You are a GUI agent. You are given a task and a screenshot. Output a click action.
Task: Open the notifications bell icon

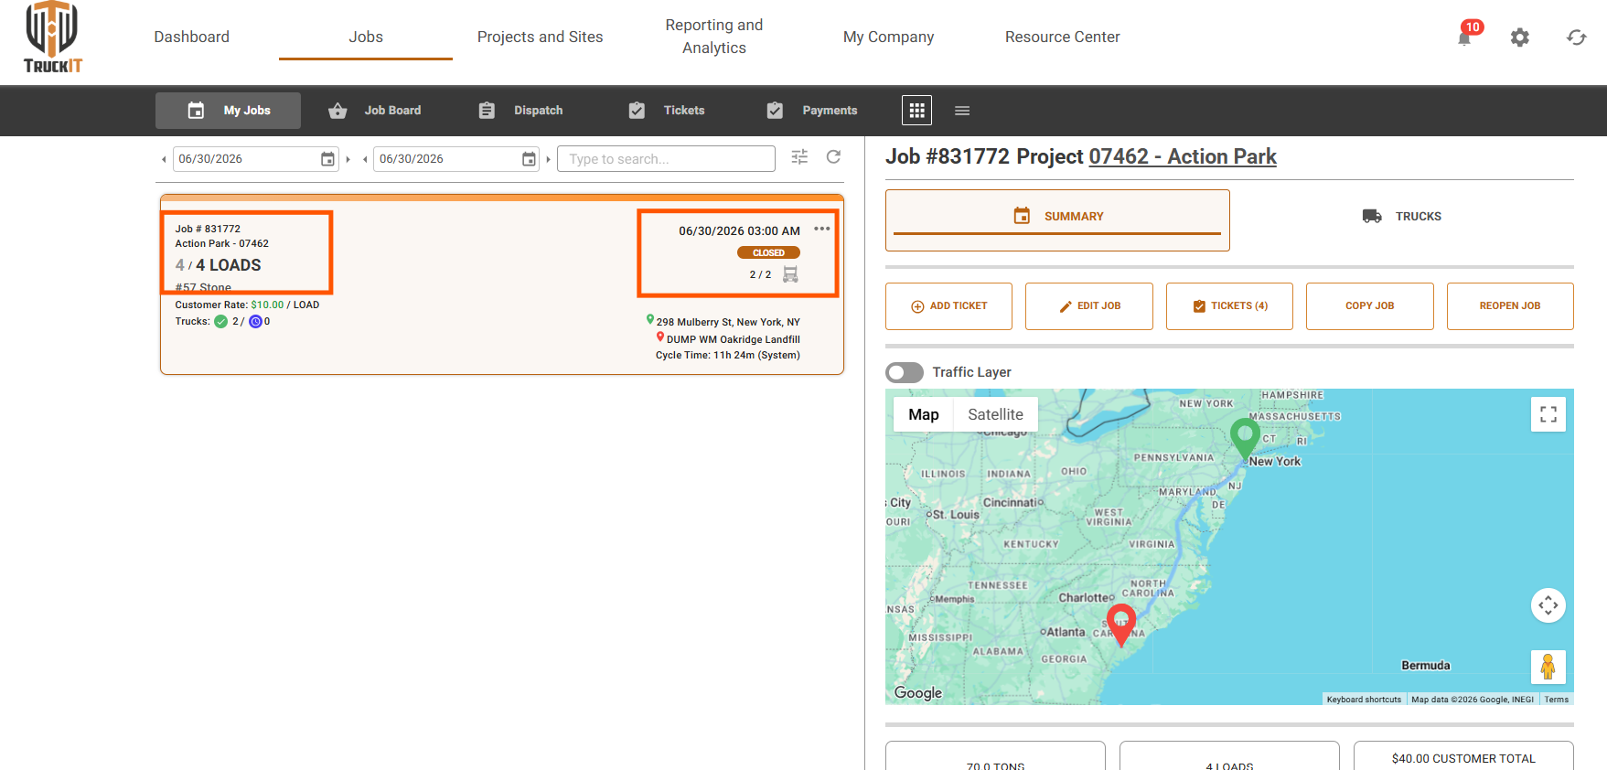pyautogui.click(x=1465, y=37)
